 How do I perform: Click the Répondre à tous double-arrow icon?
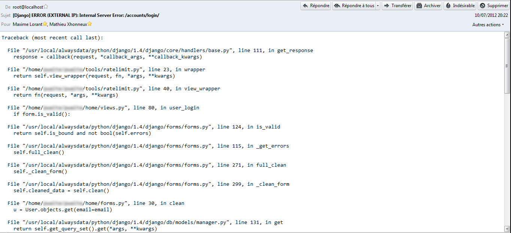pyautogui.click(x=337, y=6)
